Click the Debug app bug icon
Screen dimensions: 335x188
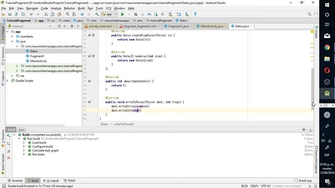pos(136,14)
